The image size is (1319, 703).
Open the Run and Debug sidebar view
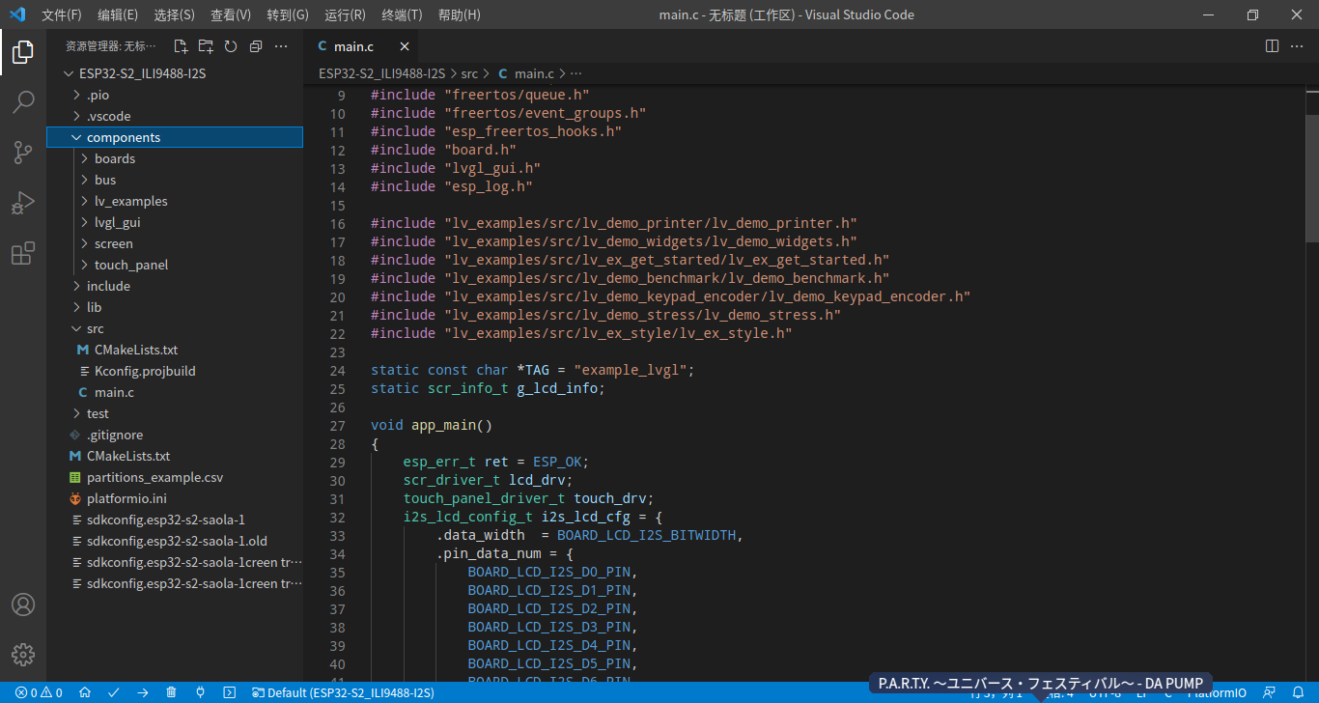(x=23, y=202)
